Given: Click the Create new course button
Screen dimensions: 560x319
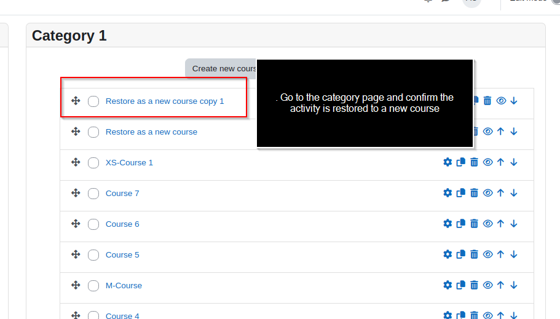Looking at the screenshot, I should coord(221,68).
